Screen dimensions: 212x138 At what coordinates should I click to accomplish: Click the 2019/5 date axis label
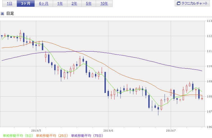36,131
